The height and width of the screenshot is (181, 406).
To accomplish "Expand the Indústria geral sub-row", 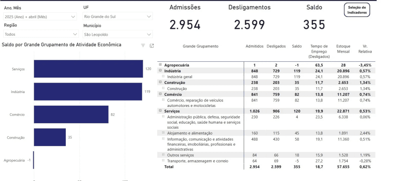I will click(x=164, y=76).
